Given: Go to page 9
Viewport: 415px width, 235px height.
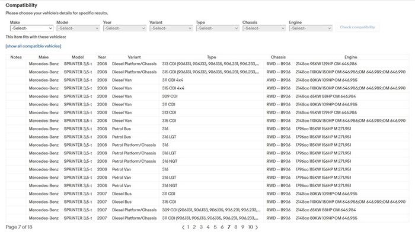Looking at the screenshot, I should point(242,227).
